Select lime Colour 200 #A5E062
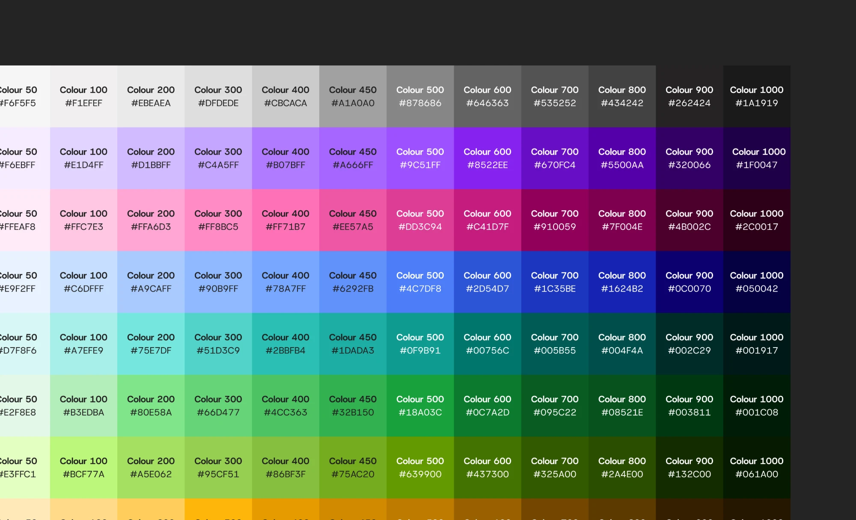 [x=151, y=467]
